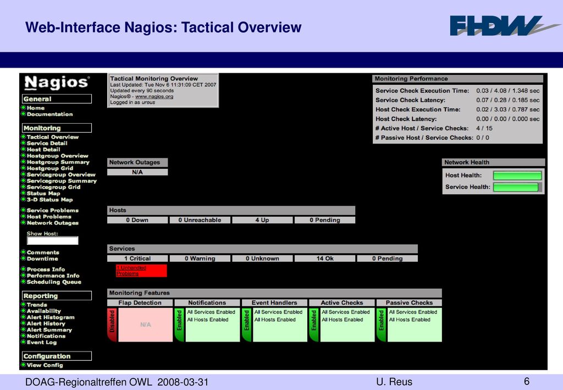563x390 pixels.
Task: Open Host Detail view
Action: (x=43, y=150)
